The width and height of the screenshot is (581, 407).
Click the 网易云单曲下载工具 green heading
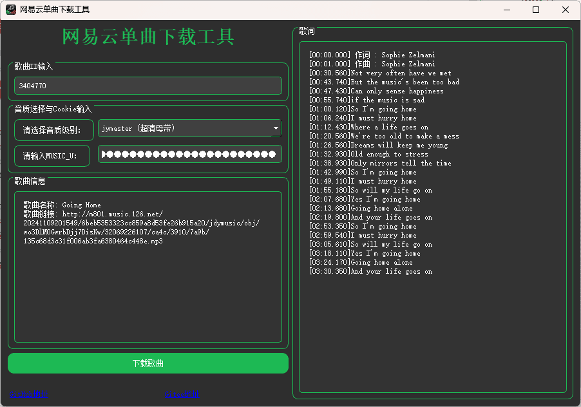click(x=148, y=37)
